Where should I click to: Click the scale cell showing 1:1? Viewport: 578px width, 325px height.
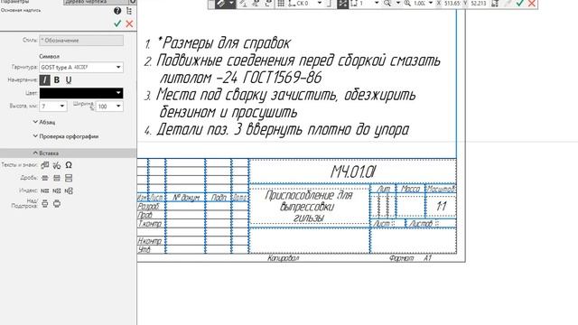pyautogui.click(x=441, y=206)
